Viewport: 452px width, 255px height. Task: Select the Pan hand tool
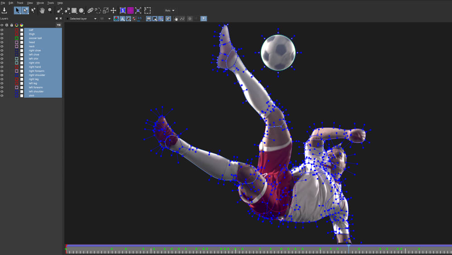42,10
